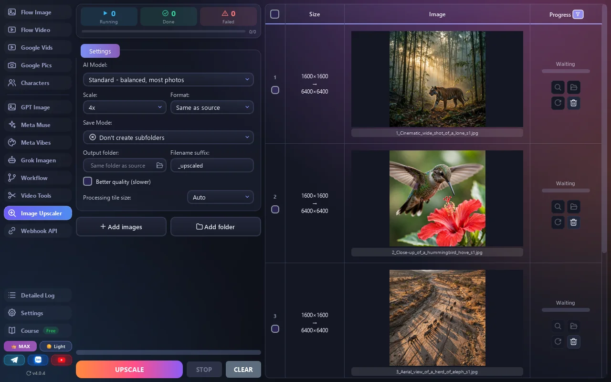
Task: Check for updates at v4.0.4
Action: pyautogui.click(x=36, y=373)
